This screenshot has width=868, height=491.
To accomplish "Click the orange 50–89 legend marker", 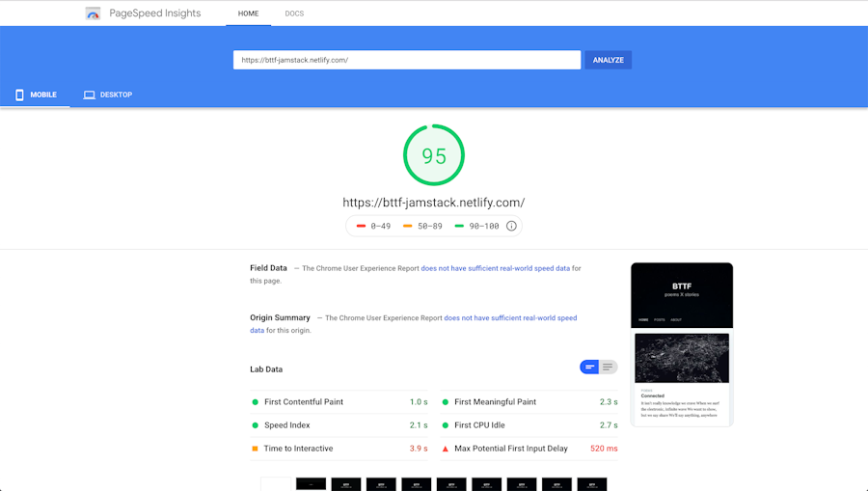I will (407, 226).
